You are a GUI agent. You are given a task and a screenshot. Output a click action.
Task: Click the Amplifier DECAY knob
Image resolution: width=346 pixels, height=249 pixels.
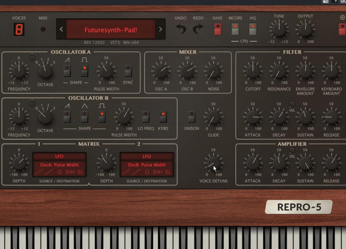pyautogui.click(x=279, y=163)
